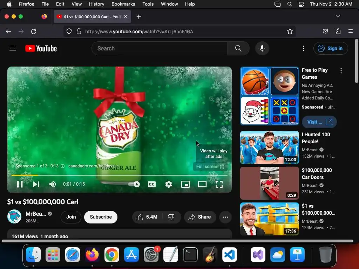The height and width of the screenshot is (269, 359).
Task: Select the $1 vs $100,000,000 Car! tab
Action: click(x=92, y=17)
